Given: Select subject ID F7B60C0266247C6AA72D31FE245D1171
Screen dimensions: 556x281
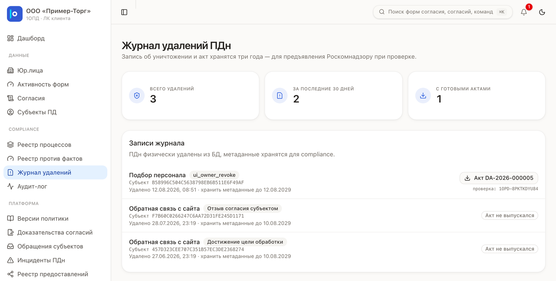Looking at the screenshot, I should point(198,216).
